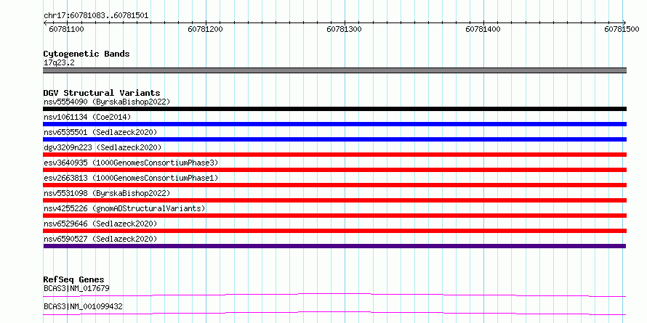Click ruler position 60781500
The image size is (647, 323).
[622, 29]
